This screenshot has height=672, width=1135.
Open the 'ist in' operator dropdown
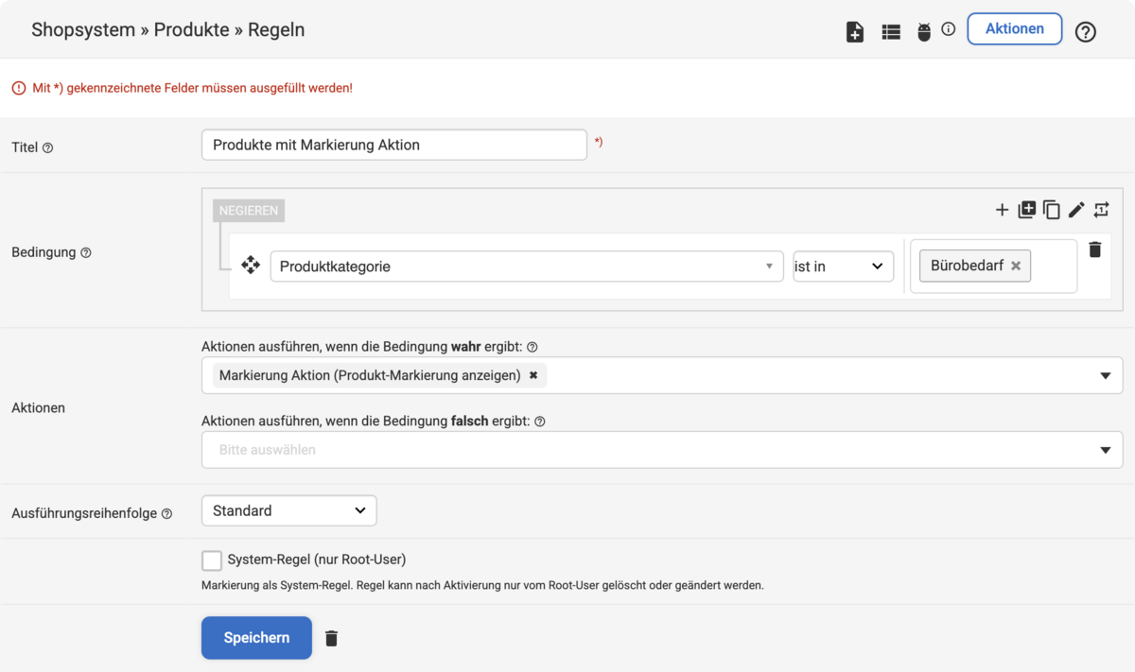(x=844, y=267)
